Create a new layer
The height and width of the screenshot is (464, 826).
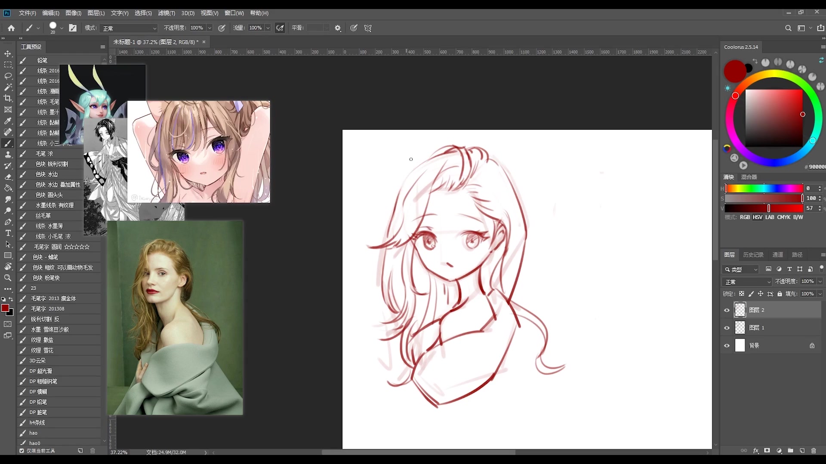pyautogui.click(x=802, y=451)
